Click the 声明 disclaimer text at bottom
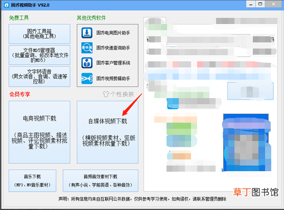 [x=142, y=199]
